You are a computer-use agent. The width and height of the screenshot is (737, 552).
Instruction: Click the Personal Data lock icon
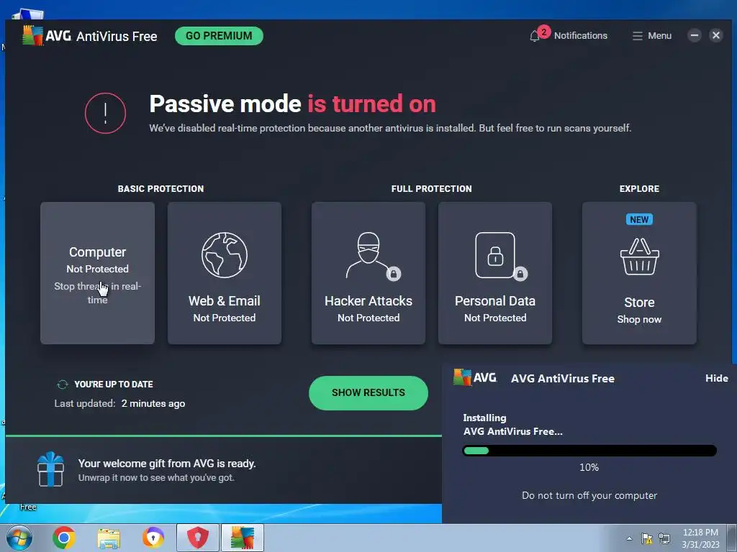pyautogui.click(x=495, y=255)
